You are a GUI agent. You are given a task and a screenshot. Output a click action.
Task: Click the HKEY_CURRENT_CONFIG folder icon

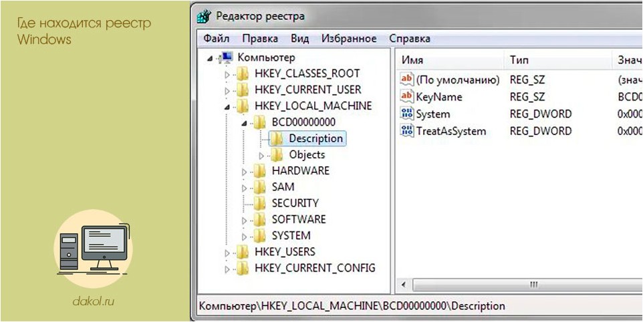[243, 269]
